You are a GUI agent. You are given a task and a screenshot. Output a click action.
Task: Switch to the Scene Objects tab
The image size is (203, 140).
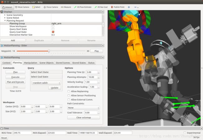coord(47,63)
